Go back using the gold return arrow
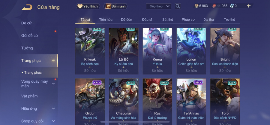The height and width of the screenshot is (125, 270). (x=27, y=7)
